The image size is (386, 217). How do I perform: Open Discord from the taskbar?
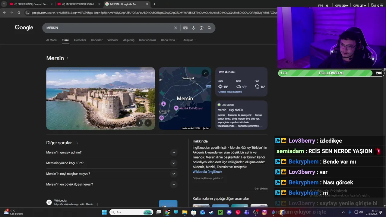229,212
